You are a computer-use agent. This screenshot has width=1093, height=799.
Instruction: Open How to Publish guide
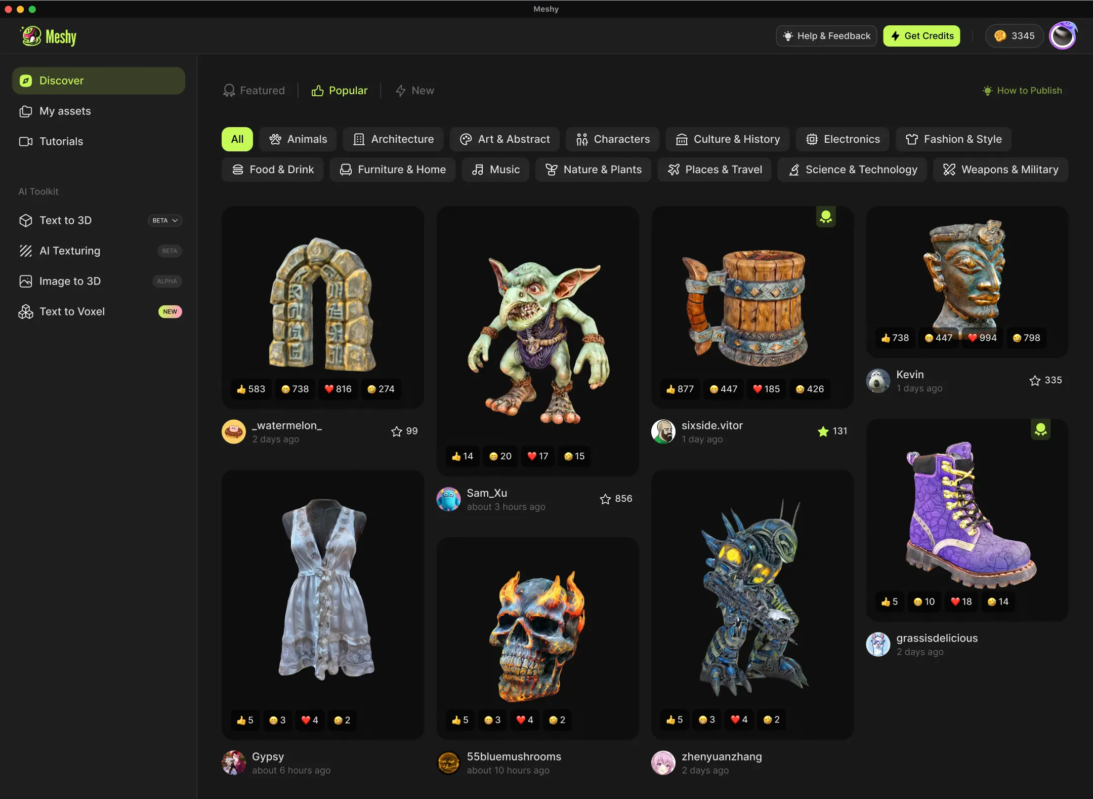pos(1023,90)
